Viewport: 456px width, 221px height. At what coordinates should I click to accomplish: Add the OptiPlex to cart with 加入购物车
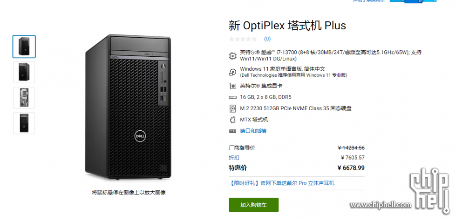pos(253,205)
